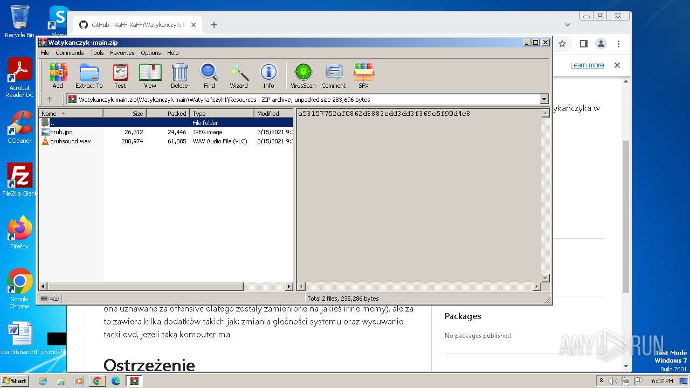The image size is (690, 388).
Task: Open the Google Chrome desktop icon
Action: (x=19, y=289)
